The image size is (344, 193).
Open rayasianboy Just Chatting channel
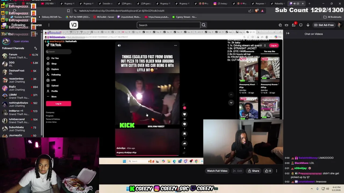pos(21,80)
